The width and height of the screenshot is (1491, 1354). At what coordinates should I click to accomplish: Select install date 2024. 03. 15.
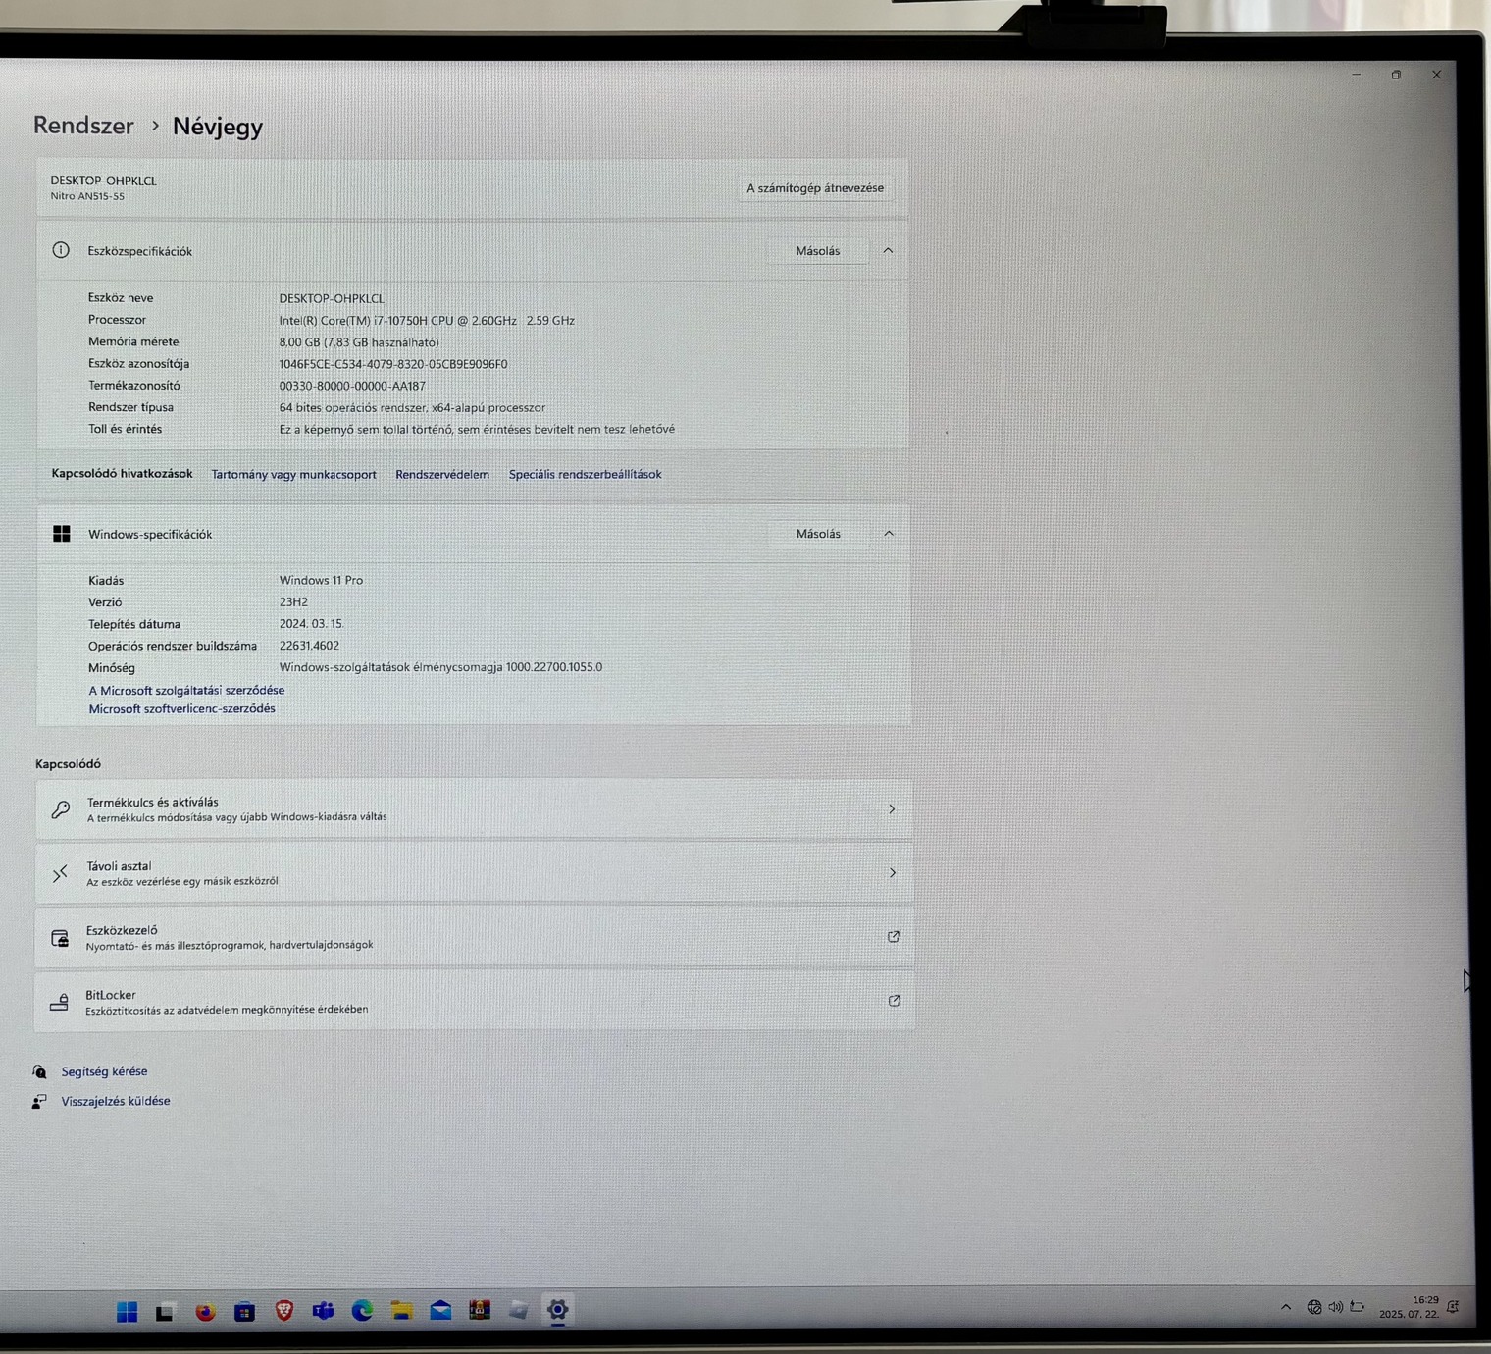coord(311,624)
